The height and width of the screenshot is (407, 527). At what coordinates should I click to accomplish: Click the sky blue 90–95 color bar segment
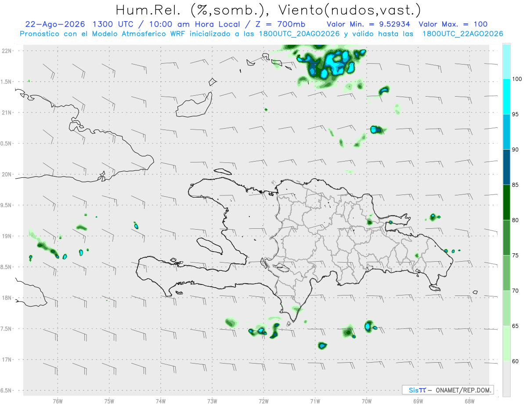[x=506, y=132]
